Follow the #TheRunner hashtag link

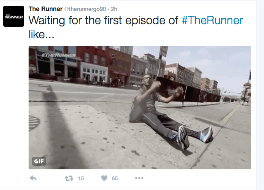click(x=212, y=20)
